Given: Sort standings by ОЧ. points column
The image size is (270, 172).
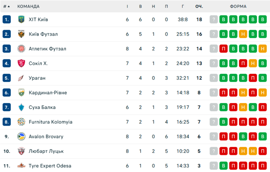Looking at the screenshot, I should tap(199, 6).
